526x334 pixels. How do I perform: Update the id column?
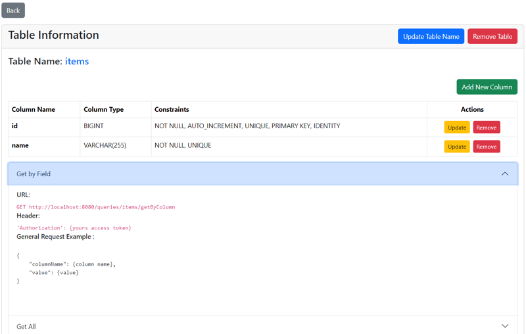(456, 128)
